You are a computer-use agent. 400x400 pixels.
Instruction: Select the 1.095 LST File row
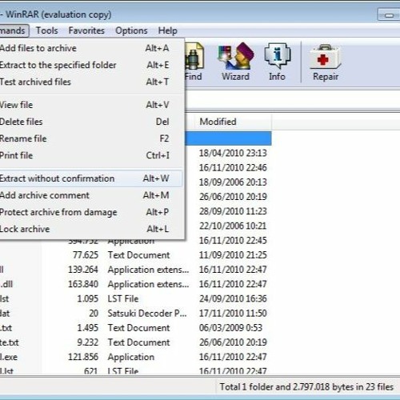pos(136,298)
